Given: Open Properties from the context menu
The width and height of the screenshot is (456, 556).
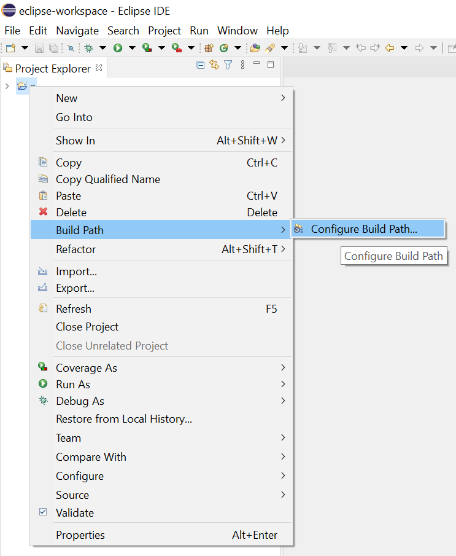Looking at the screenshot, I should tap(161, 535).
